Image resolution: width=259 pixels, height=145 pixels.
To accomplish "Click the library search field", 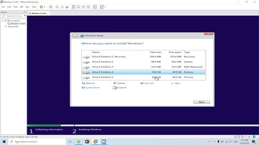I will (13, 16).
